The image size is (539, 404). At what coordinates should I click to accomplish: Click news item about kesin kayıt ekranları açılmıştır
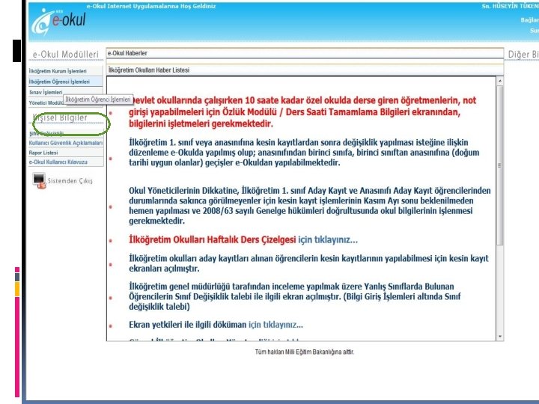(308, 263)
